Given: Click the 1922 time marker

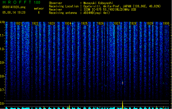Looking at the screenshot, I should pyautogui.click(x=35, y=23).
